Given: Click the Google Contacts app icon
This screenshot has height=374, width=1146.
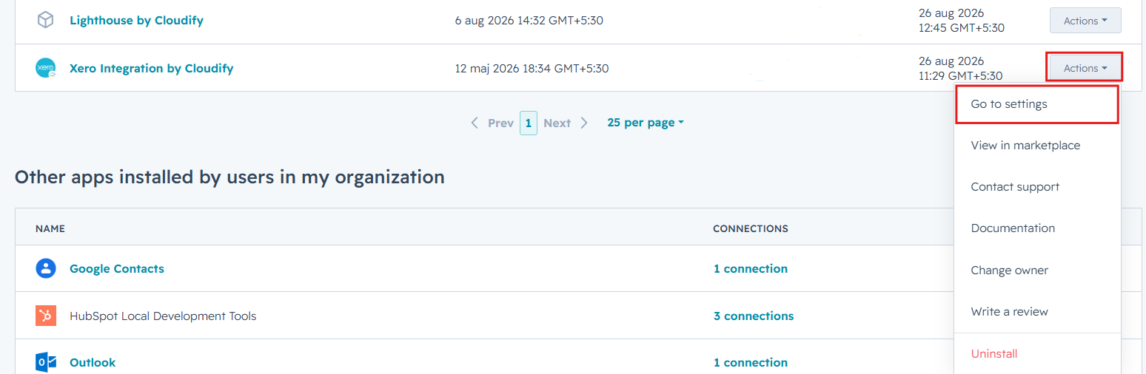Looking at the screenshot, I should coord(46,268).
